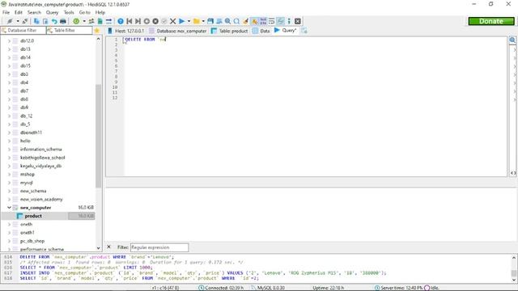Image resolution: width=518 pixels, height=291 pixels.
Task: Click the reformat SQL broom icon
Action: click(x=245, y=21)
